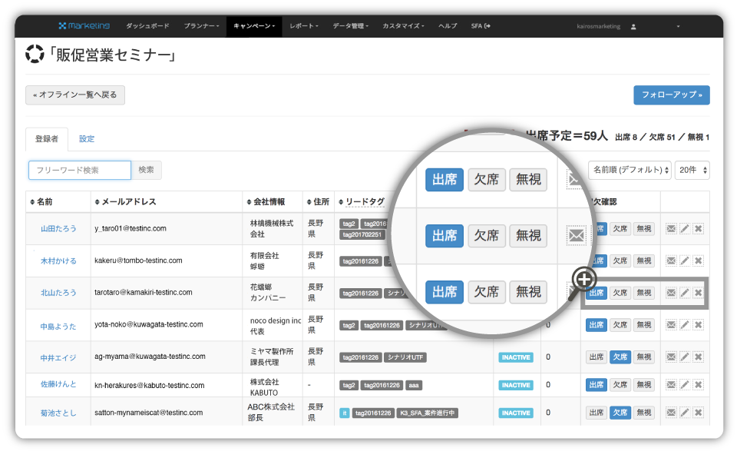Viewport: 737px width, 458px height.
Task: Switch to the 設定 tab
Action: [85, 139]
